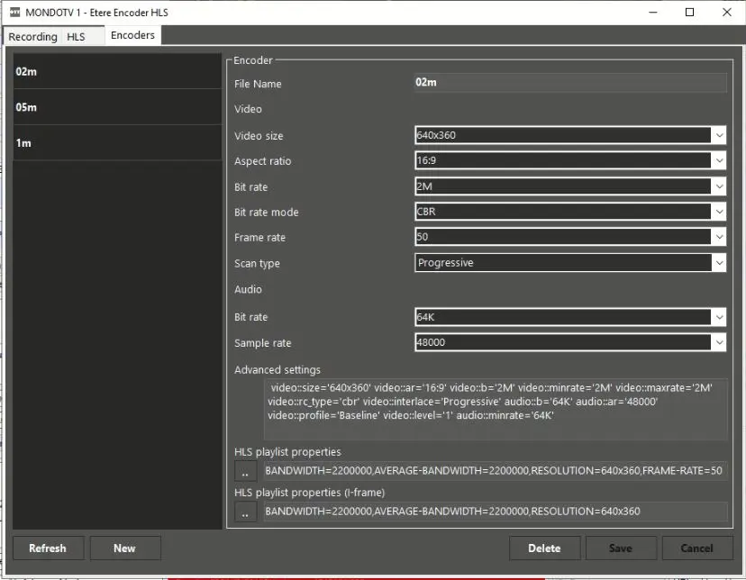Select the 05m encoder profile
Viewport: 746px width, 580px height.
pos(117,107)
